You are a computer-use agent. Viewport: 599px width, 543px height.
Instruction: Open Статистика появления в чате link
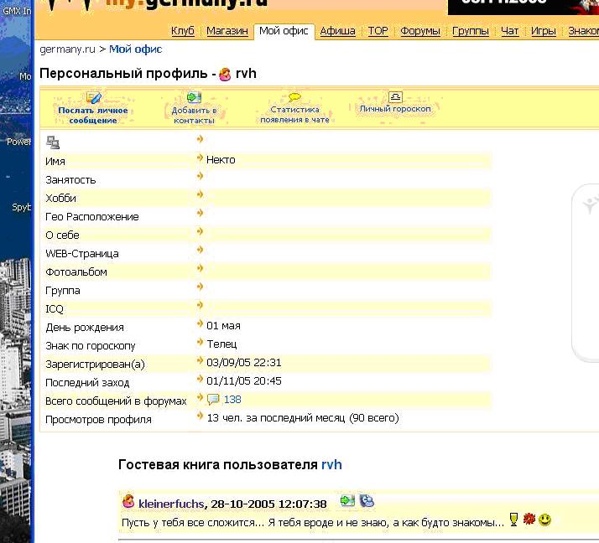click(294, 115)
